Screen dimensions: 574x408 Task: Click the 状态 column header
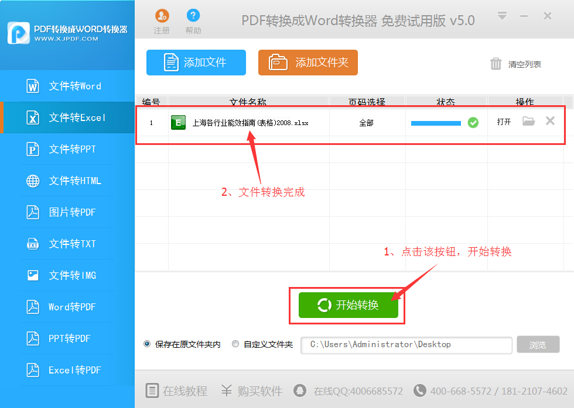[446, 102]
